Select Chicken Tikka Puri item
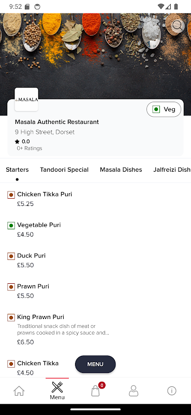Screen dimensions: 191x415 (x=45, y=194)
